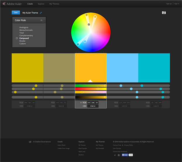Select the Custom color rule

coord(22,44)
